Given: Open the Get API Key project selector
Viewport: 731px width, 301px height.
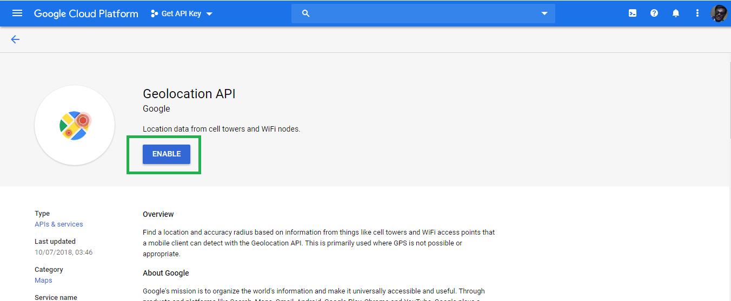Looking at the screenshot, I should (x=182, y=13).
